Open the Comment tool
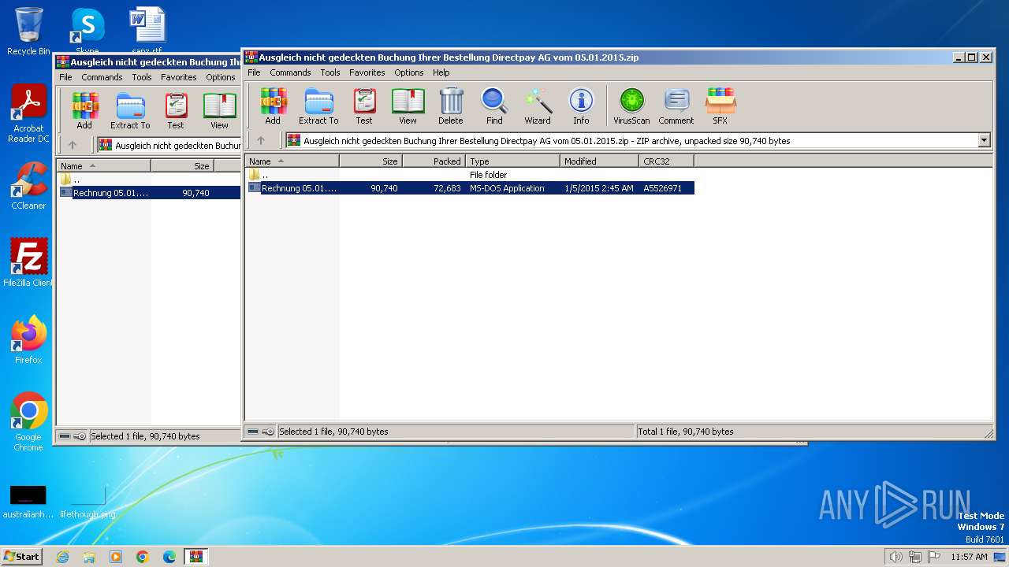Viewport: 1009px width, 567px height. (676, 106)
